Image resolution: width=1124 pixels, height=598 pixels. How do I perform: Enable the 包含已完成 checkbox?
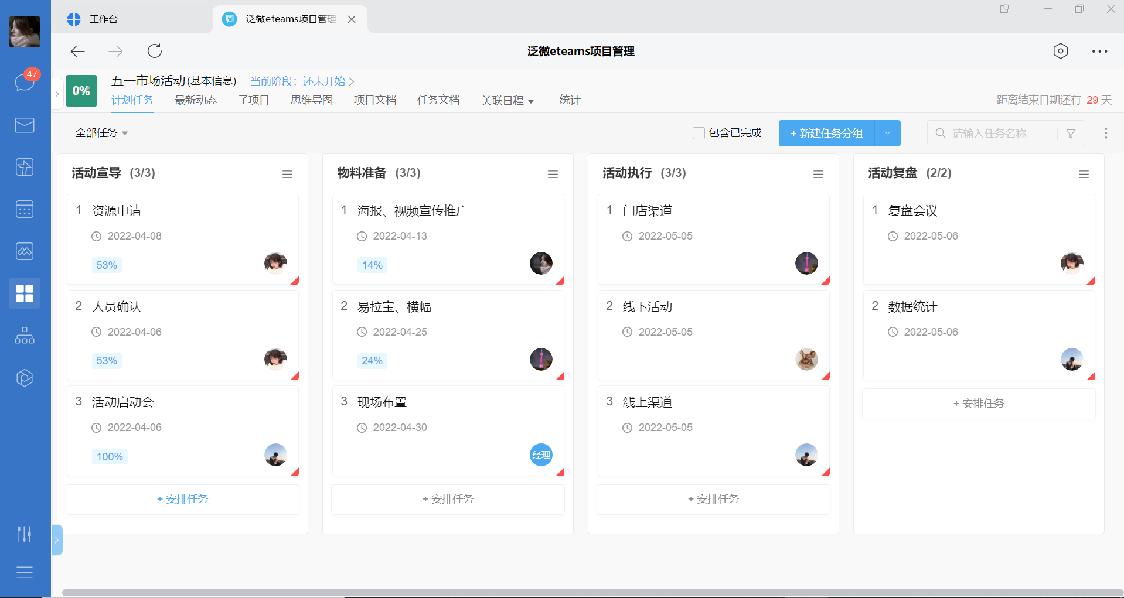pos(698,133)
